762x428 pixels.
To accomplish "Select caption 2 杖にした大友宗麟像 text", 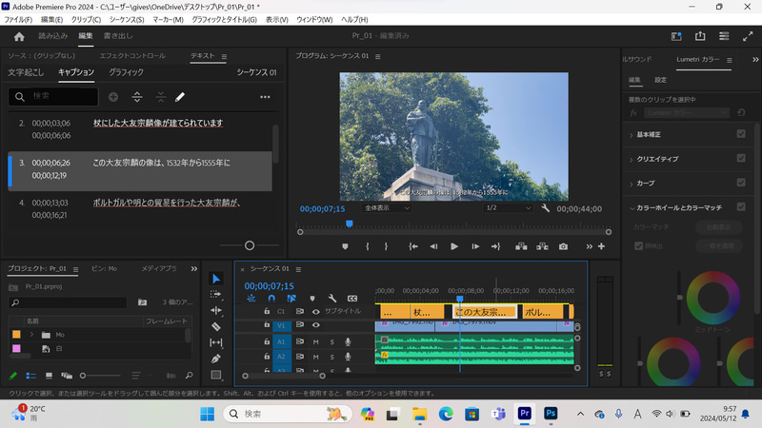I will click(x=158, y=123).
